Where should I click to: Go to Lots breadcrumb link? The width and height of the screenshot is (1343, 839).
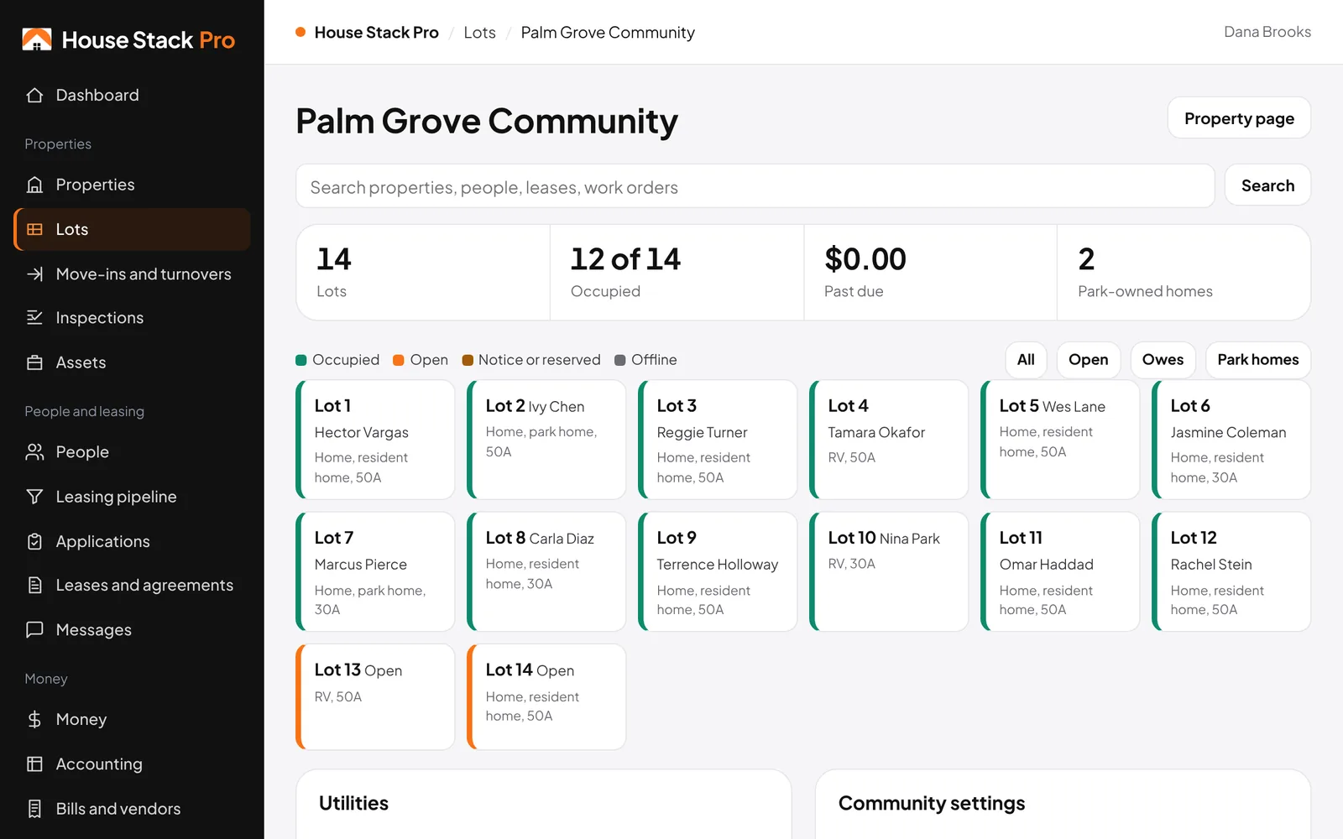pyautogui.click(x=479, y=33)
